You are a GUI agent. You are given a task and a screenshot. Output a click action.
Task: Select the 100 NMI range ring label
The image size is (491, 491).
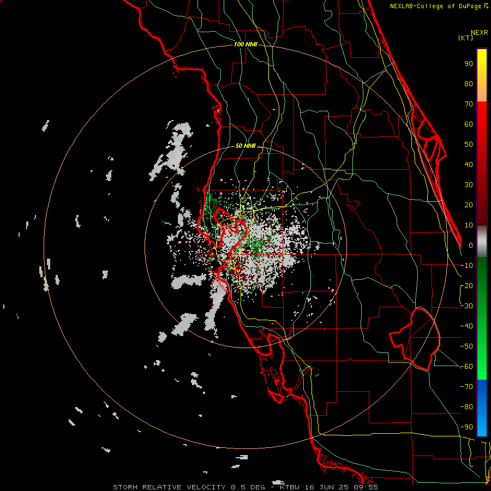[245, 45]
